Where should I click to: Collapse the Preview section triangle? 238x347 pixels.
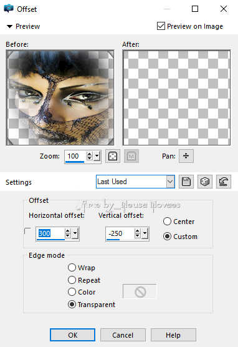pyautogui.click(x=9, y=27)
